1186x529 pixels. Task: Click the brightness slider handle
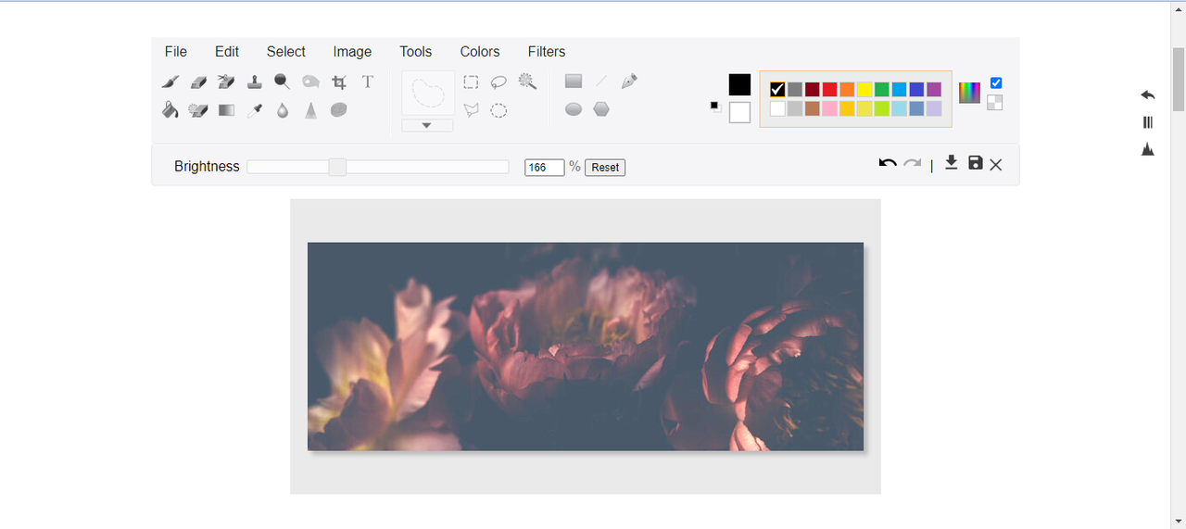[x=337, y=167]
